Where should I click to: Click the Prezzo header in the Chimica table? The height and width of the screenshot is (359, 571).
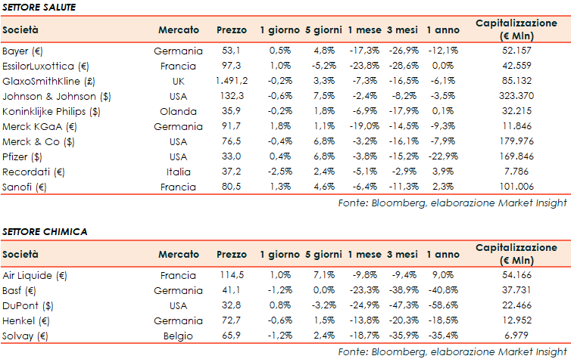pyautogui.click(x=231, y=254)
